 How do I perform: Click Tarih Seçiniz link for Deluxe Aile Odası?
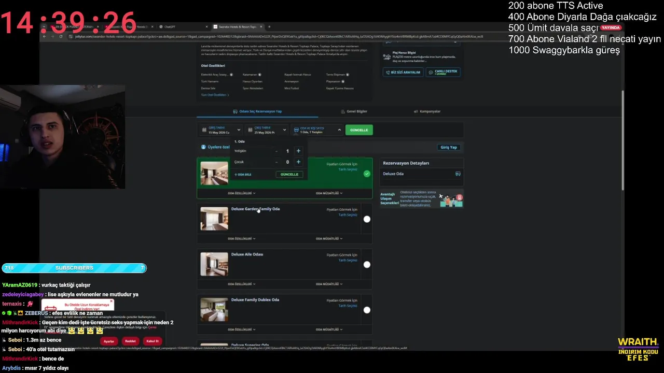point(348,260)
